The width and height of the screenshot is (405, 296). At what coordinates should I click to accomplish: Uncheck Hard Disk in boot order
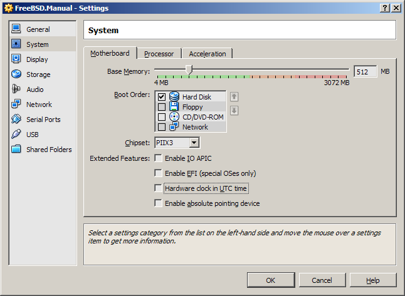click(162, 97)
